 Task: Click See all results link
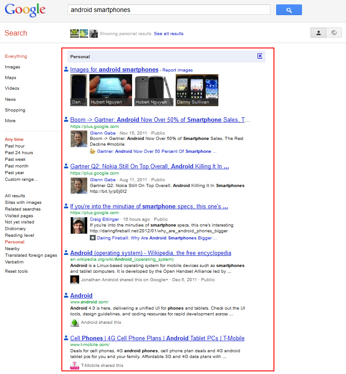[169, 34]
